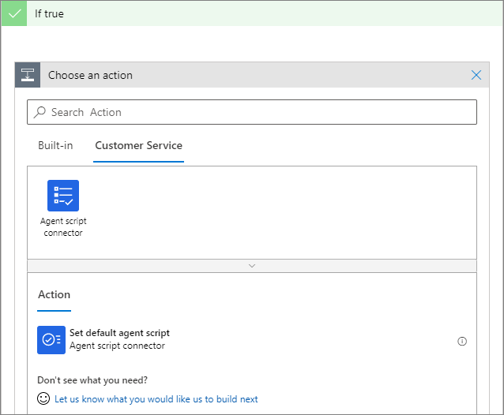Select the Customer Service tab

(x=138, y=145)
